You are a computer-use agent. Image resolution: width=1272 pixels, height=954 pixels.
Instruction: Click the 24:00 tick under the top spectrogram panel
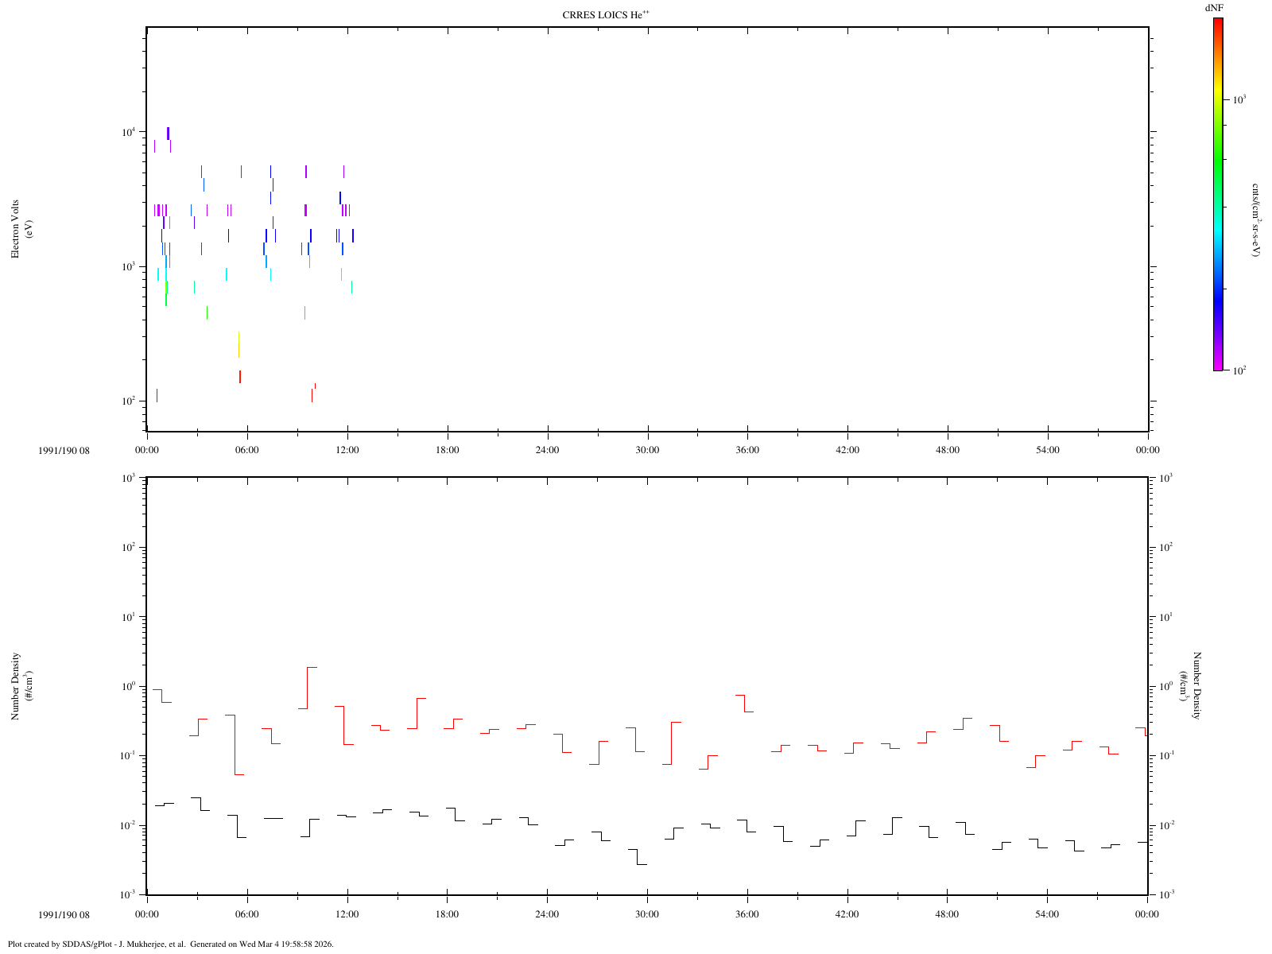(x=548, y=450)
